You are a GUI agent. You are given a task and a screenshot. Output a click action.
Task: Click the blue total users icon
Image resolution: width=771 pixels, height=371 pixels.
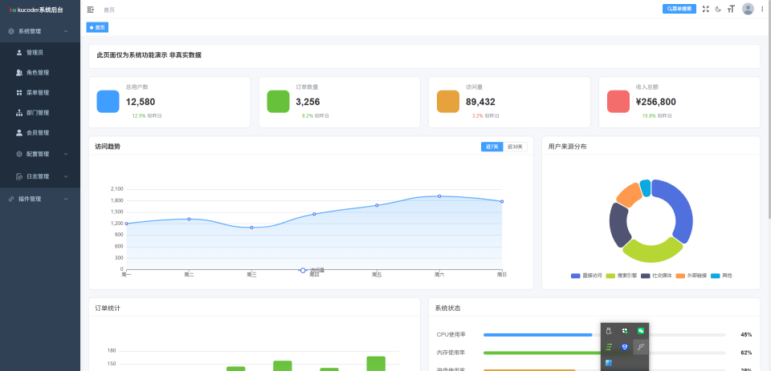[108, 102]
